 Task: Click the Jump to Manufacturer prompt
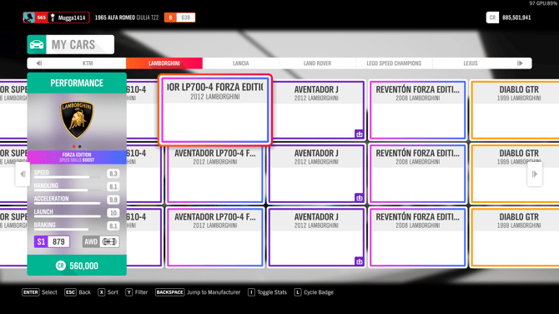pyautogui.click(x=198, y=292)
